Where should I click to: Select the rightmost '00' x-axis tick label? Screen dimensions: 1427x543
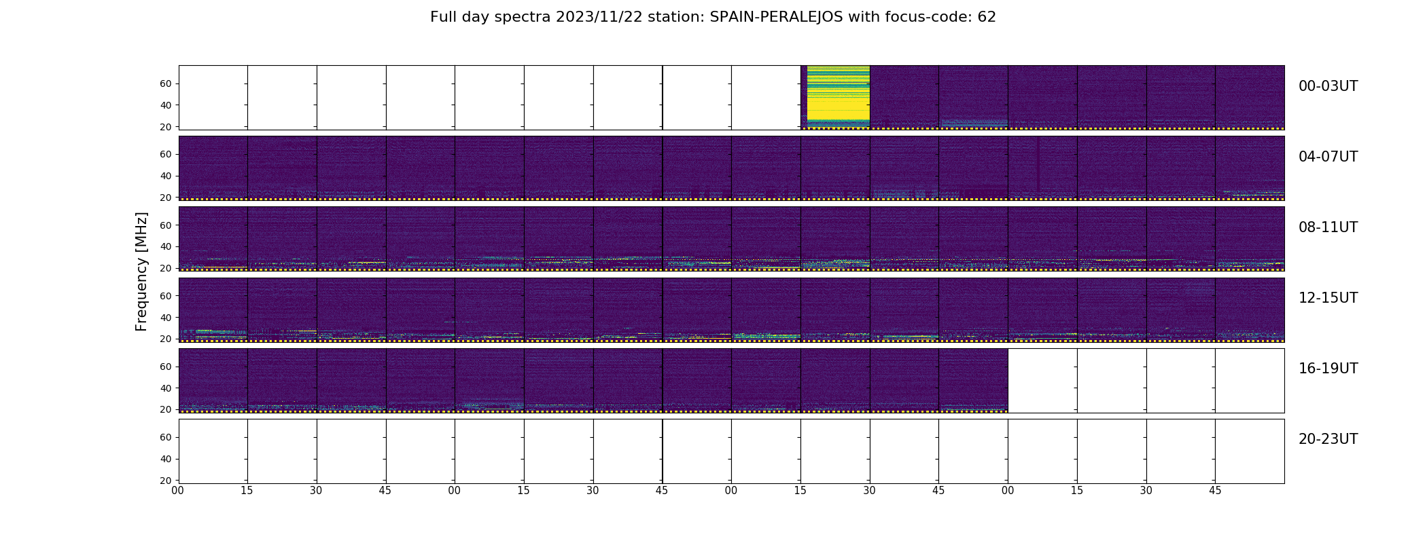coord(1008,491)
